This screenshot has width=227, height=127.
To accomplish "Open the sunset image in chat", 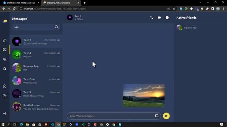I will (144, 96).
